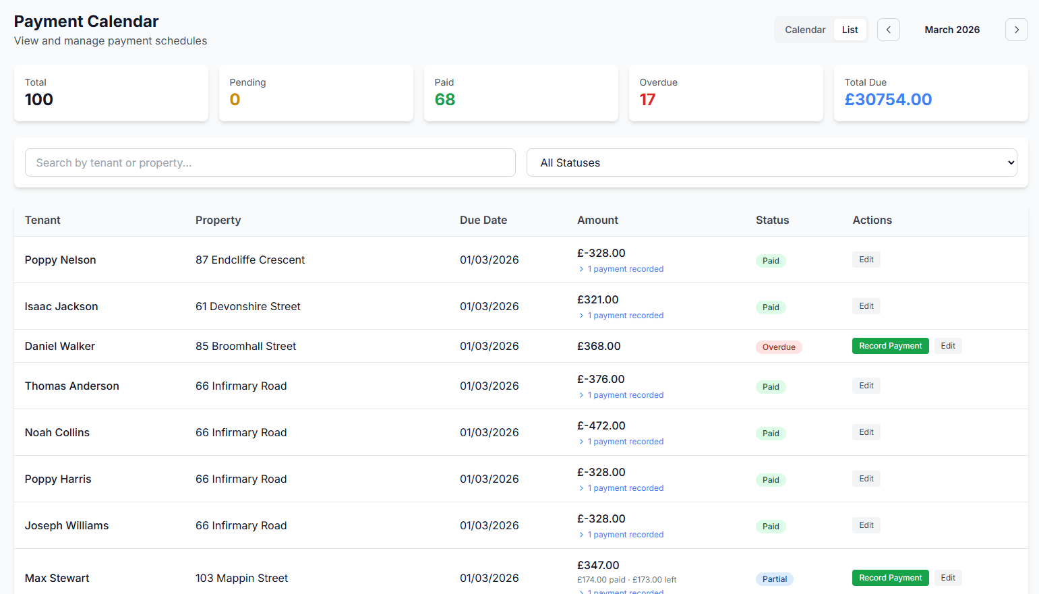This screenshot has height=594, width=1039.
Task: Click the Amount column header
Action: point(597,220)
